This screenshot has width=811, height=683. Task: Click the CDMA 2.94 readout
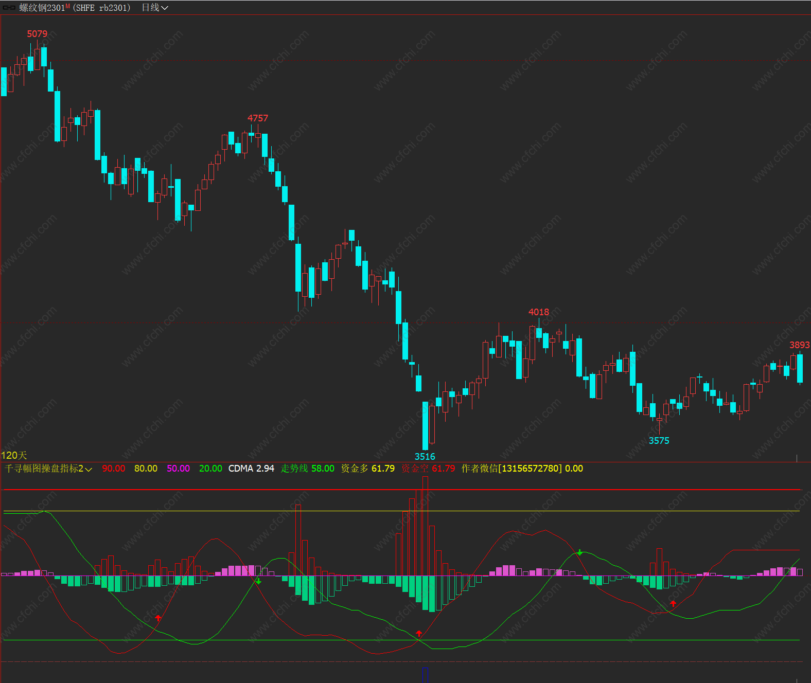click(x=252, y=469)
